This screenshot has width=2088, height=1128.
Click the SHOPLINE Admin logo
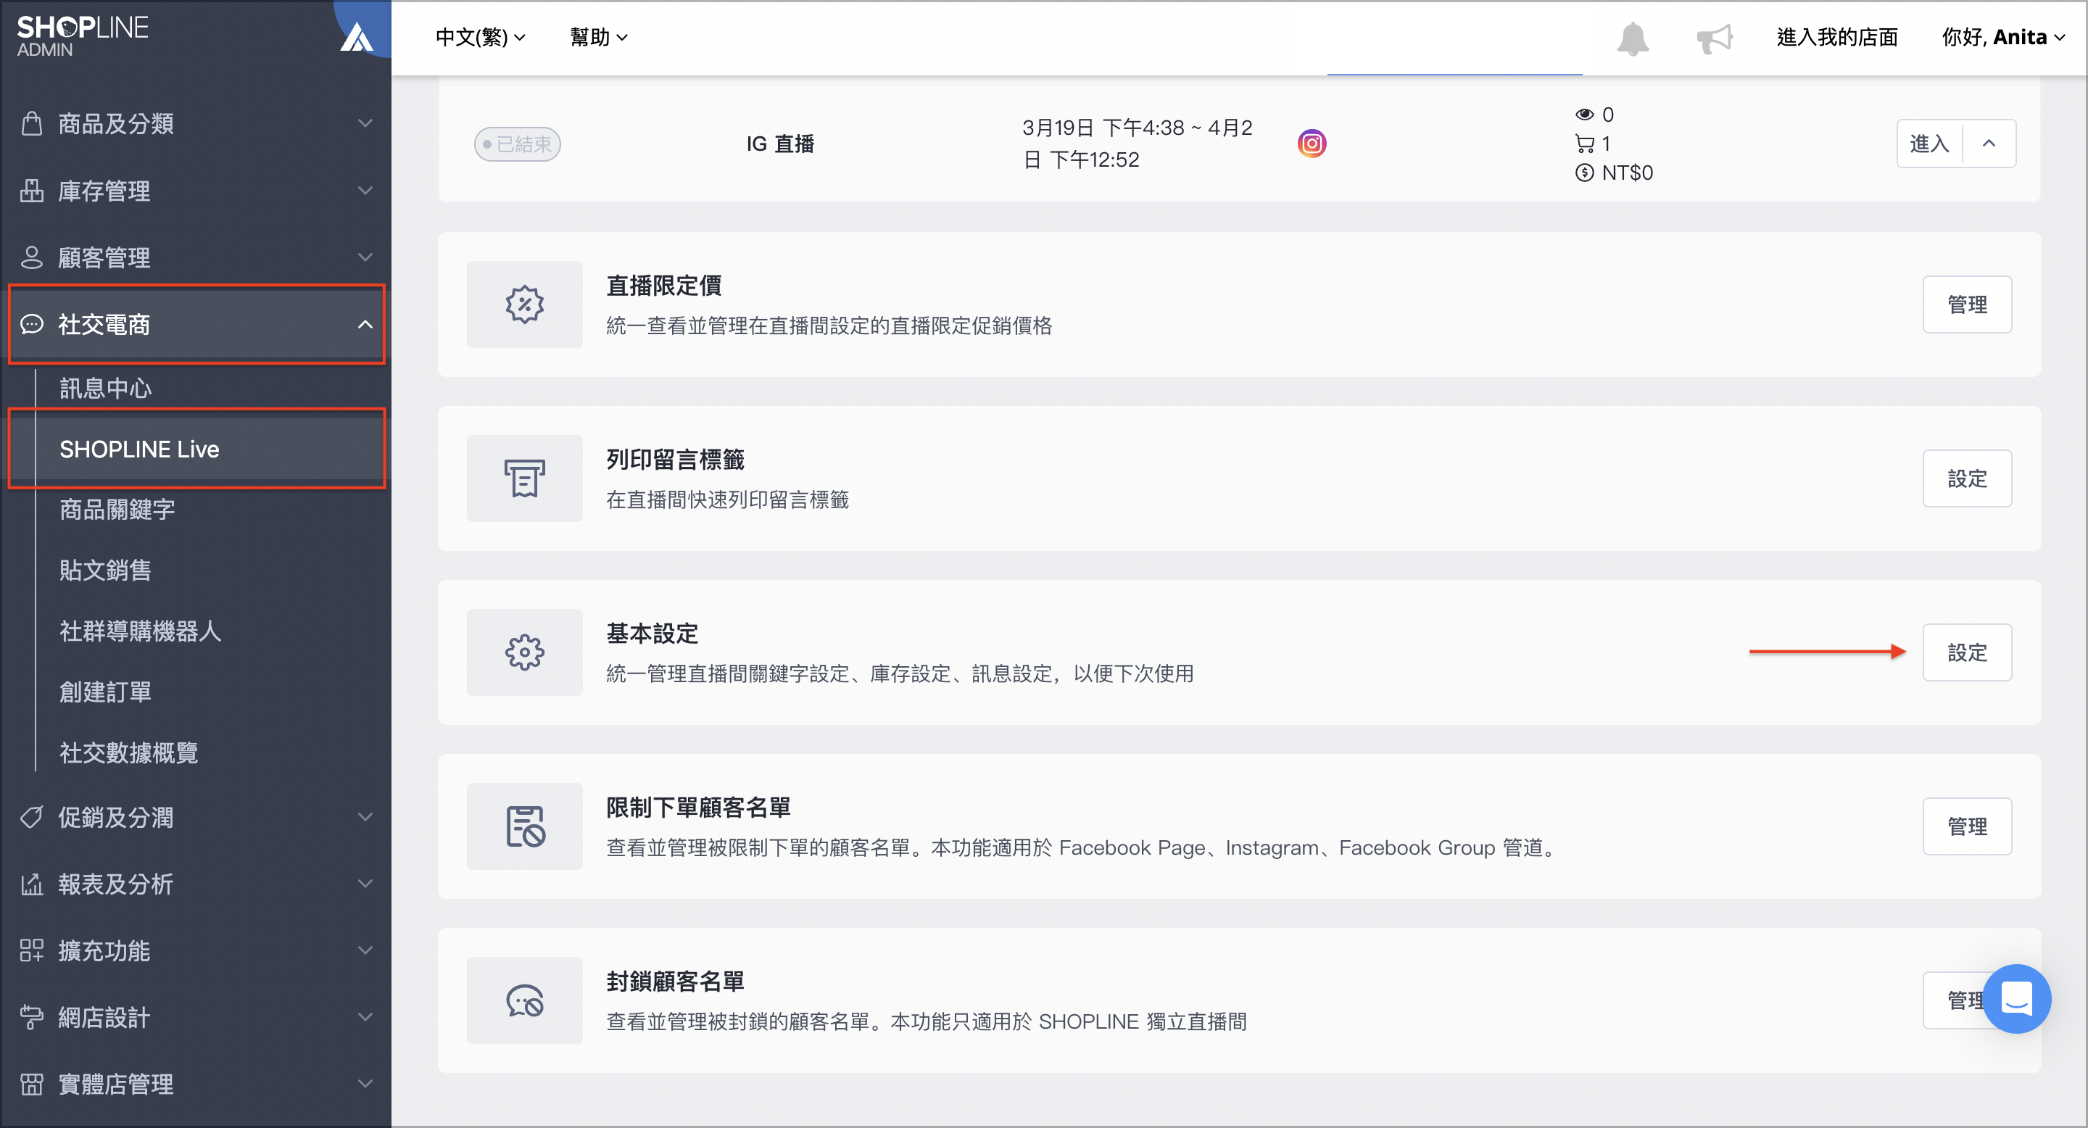pyautogui.click(x=83, y=36)
